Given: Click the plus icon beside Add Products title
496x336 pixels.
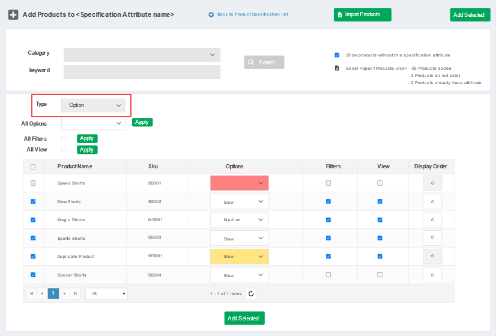Looking at the screenshot, I should tap(13, 14).
